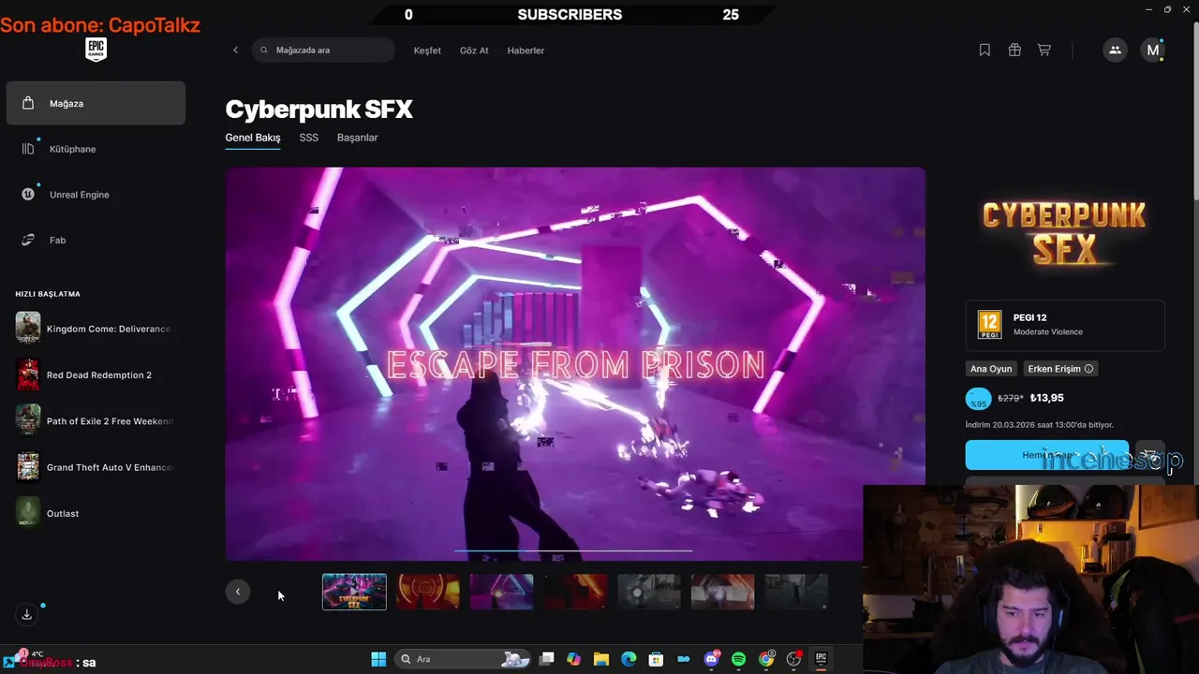Click the taskbar Ara search box
The image size is (1199, 674).
[463, 659]
